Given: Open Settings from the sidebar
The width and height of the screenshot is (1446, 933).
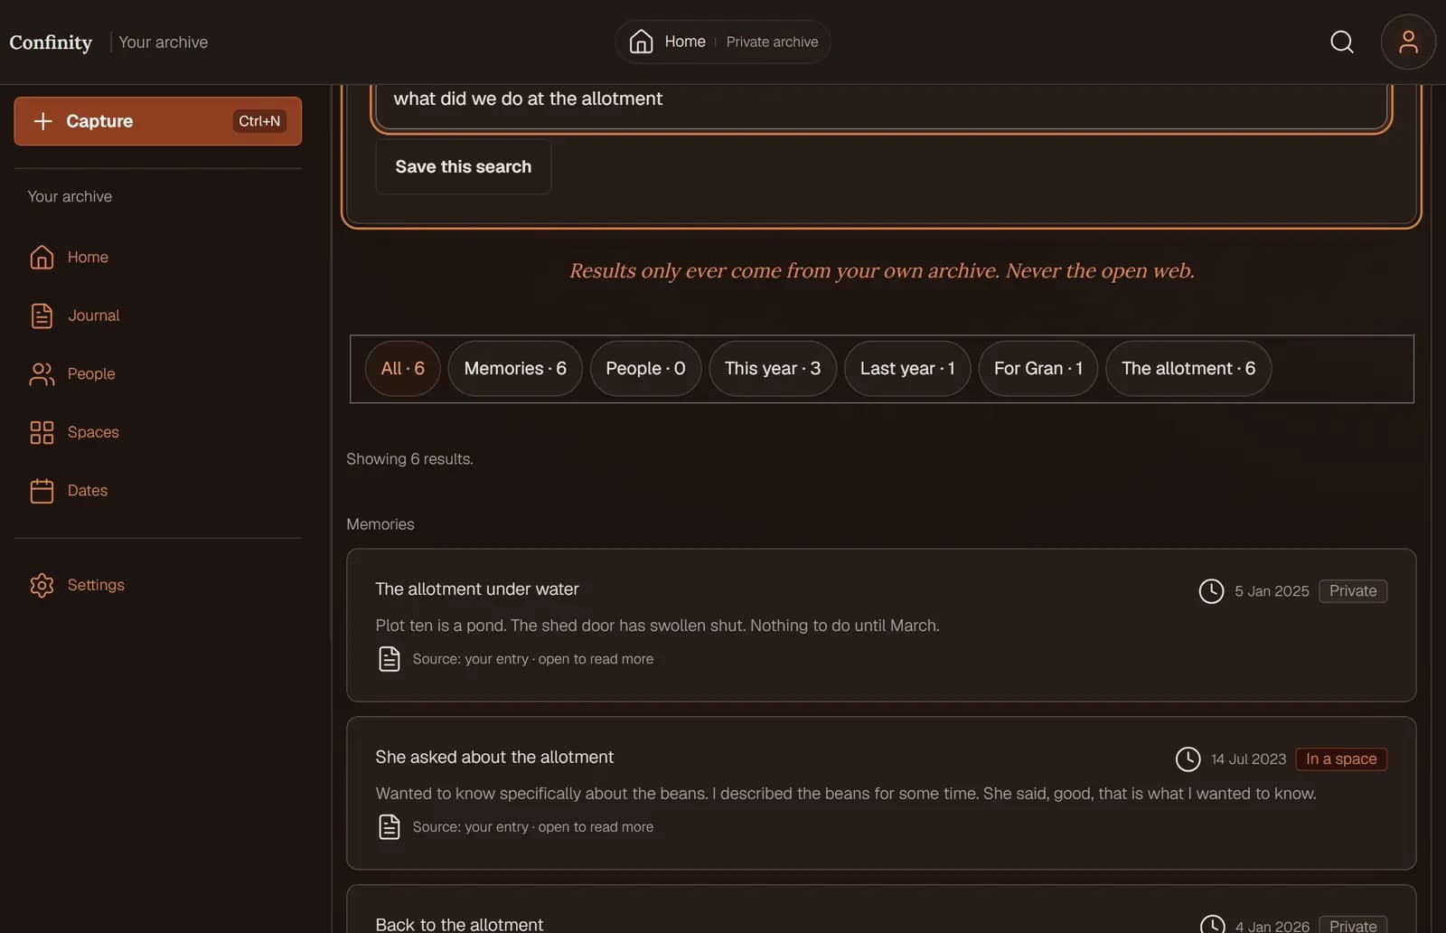Looking at the screenshot, I should pos(96,585).
